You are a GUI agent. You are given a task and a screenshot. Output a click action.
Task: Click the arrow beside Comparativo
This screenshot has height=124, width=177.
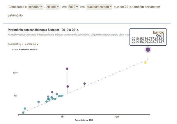(23, 44)
